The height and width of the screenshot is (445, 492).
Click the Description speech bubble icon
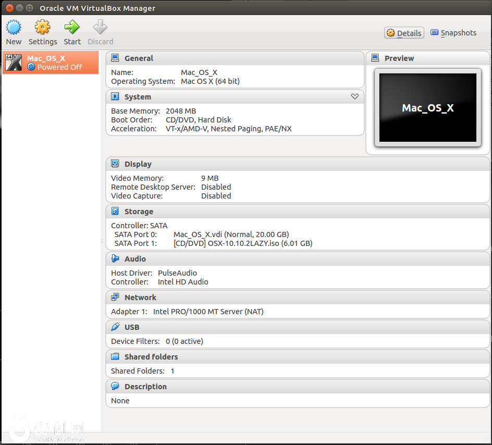[115, 387]
